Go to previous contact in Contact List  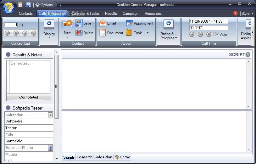[16, 33]
